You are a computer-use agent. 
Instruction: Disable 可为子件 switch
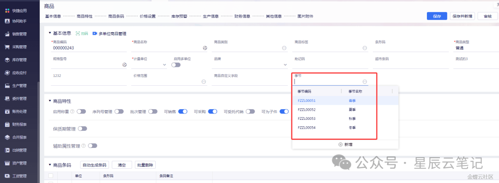click(x=284, y=112)
